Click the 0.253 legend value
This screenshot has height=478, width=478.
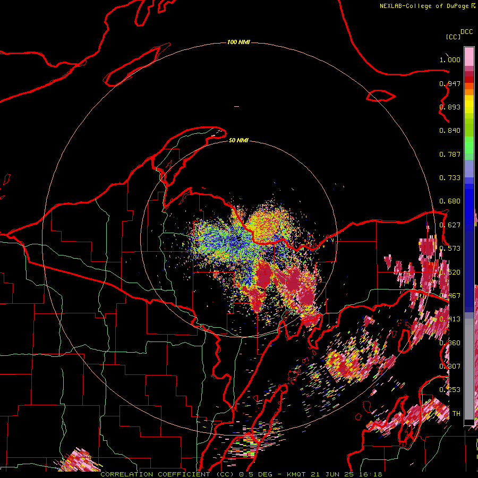pyautogui.click(x=450, y=390)
